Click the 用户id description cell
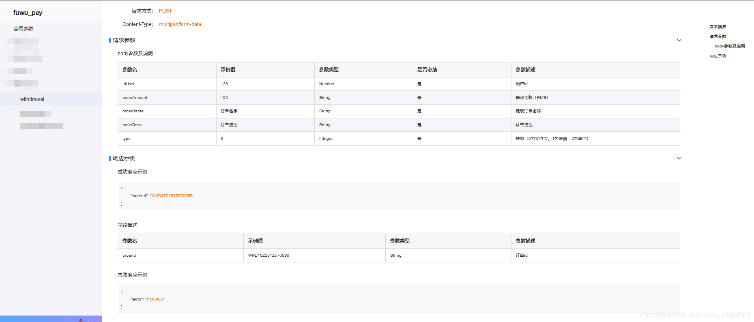The image size is (754, 322). [x=595, y=84]
